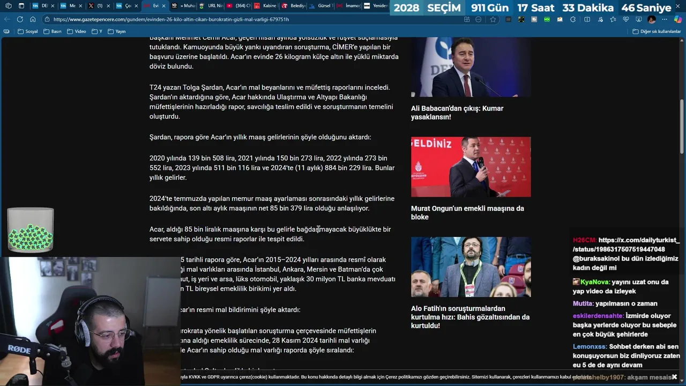Open the Yayın bookmarks folder
Screen dimensions: 686x386
(116, 32)
